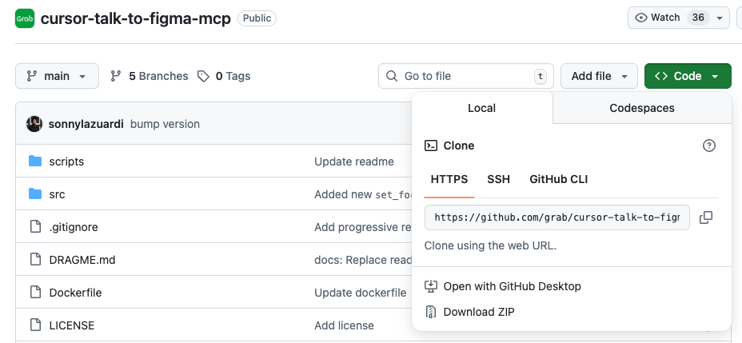Screen dimensions: 742x343
Task: Click the file icon beside DRAGME.md
Action: [35, 259]
